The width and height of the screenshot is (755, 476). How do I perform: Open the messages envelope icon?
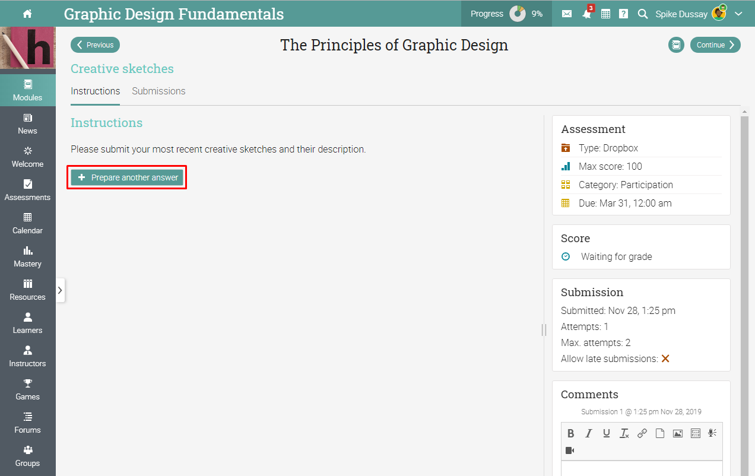(567, 14)
